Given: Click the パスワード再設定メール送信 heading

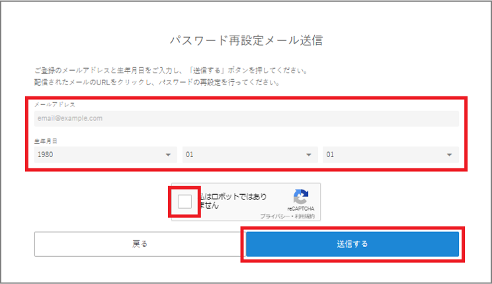Looking at the screenshot, I should 246,40.
